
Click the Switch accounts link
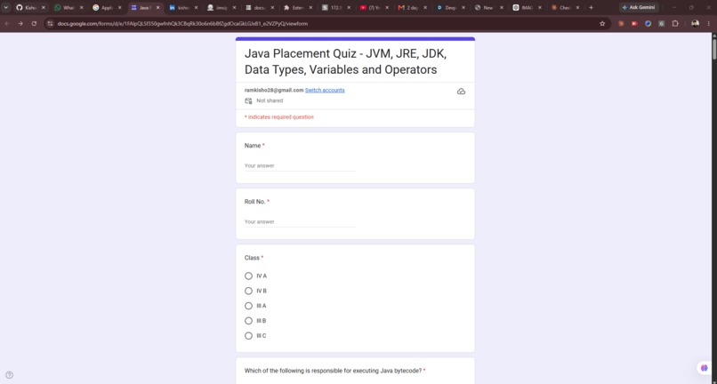(x=325, y=90)
